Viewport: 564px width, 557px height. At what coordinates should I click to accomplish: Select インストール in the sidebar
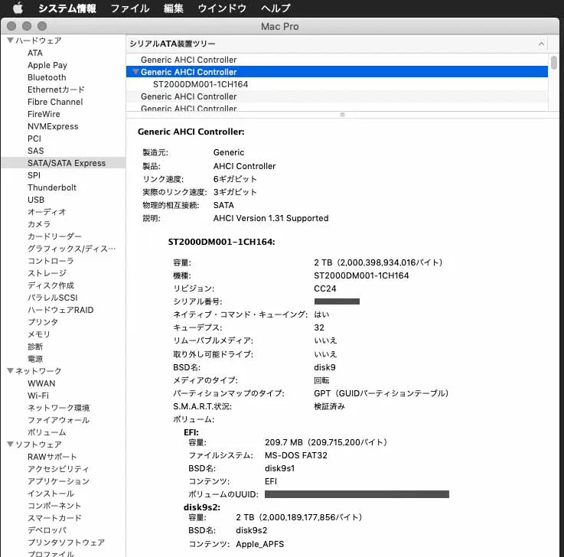pos(51,493)
